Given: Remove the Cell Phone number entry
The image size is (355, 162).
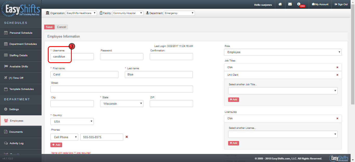Looking at the screenshot, I should (x=127, y=137).
